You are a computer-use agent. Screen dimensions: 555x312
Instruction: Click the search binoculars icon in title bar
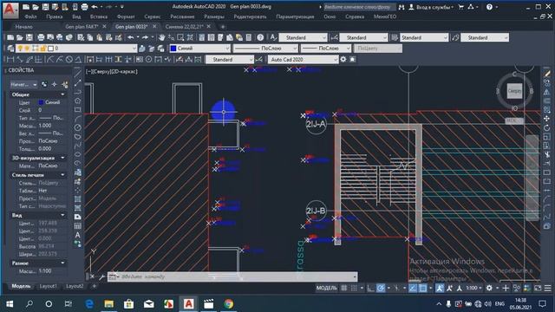(401, 7)
